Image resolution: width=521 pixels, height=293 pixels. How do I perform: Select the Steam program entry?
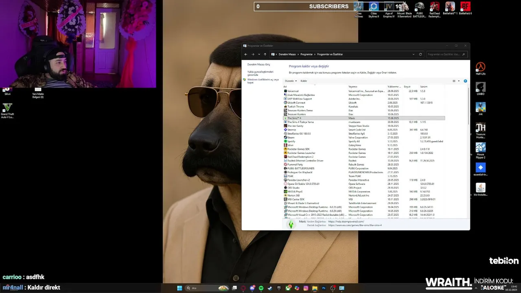pos(364,138)
